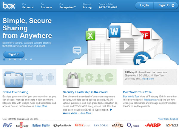Click the Pandora logo
Image resolution: width=179 pixels, height=130 pixels.
pos(101,126)
